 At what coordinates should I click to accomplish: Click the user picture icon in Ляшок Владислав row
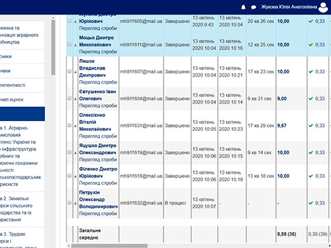[x=75, y=72]
